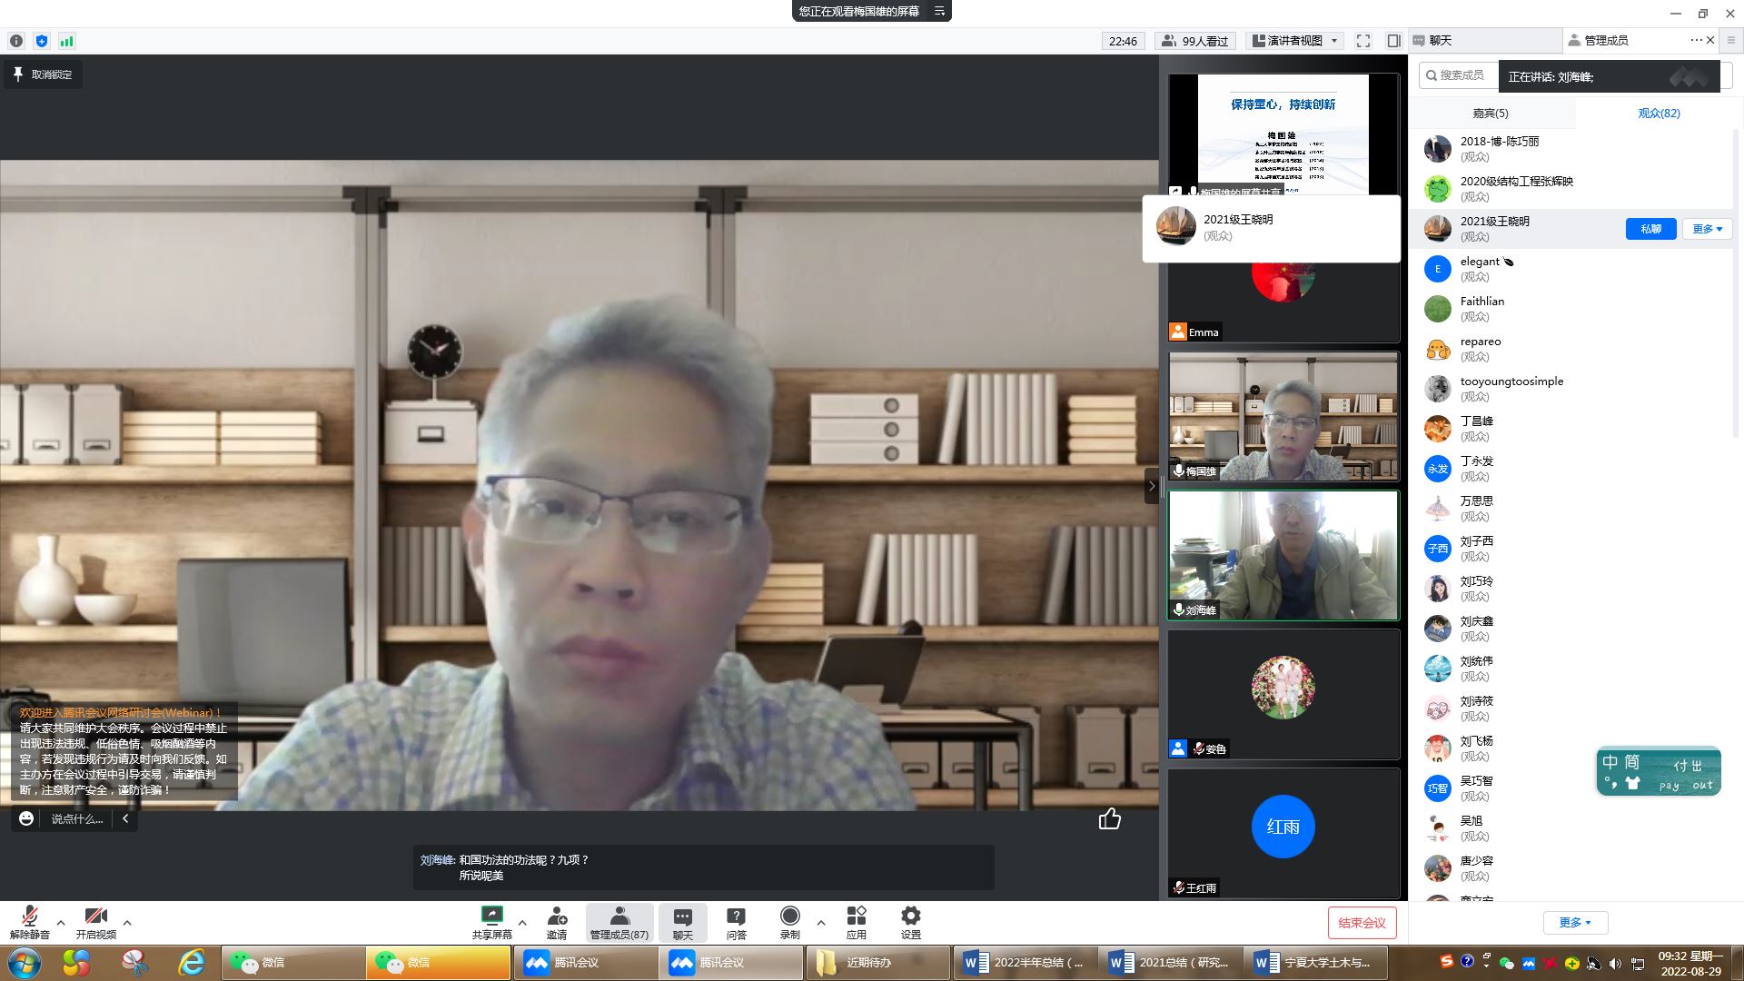Start recording with the 录制 icon
The width and height of the screenshot is (1744, 981).
790,916
